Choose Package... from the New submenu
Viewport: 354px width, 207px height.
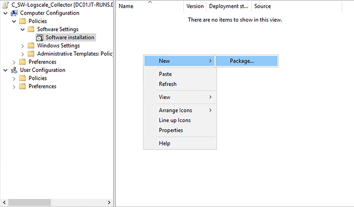242,61
